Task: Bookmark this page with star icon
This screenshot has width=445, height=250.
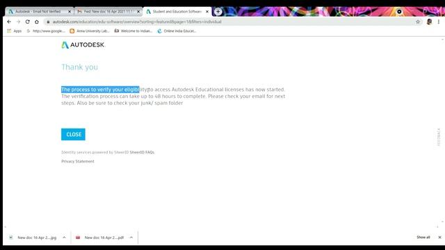Action: tap(418, 22)
